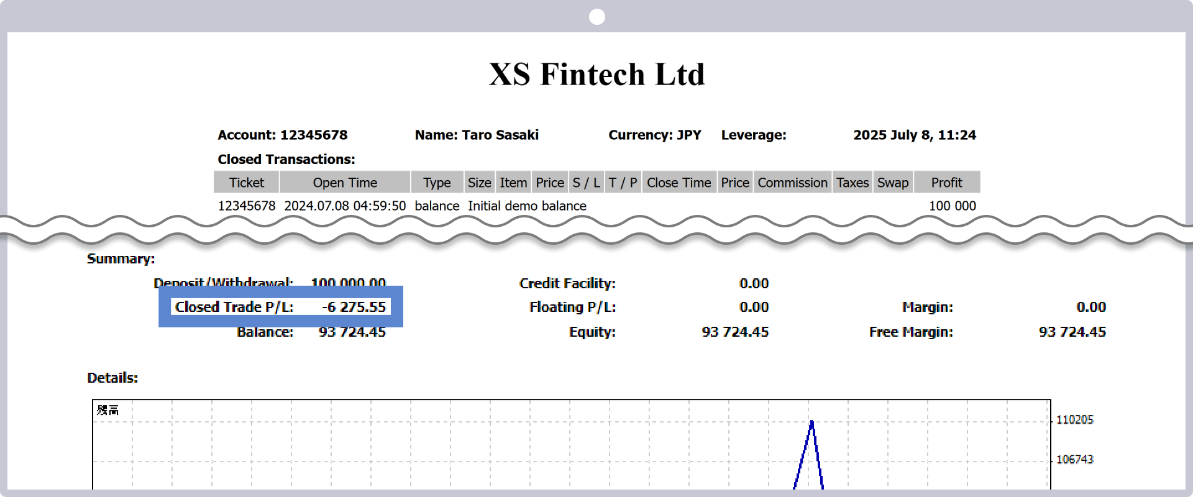
Task: Click the Floating P/L: label
Action: (572, 307)
